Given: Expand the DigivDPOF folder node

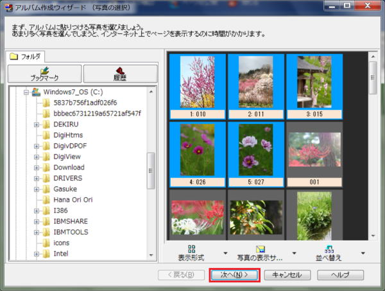Looking at the screenshot, I should tap(37, 146).
